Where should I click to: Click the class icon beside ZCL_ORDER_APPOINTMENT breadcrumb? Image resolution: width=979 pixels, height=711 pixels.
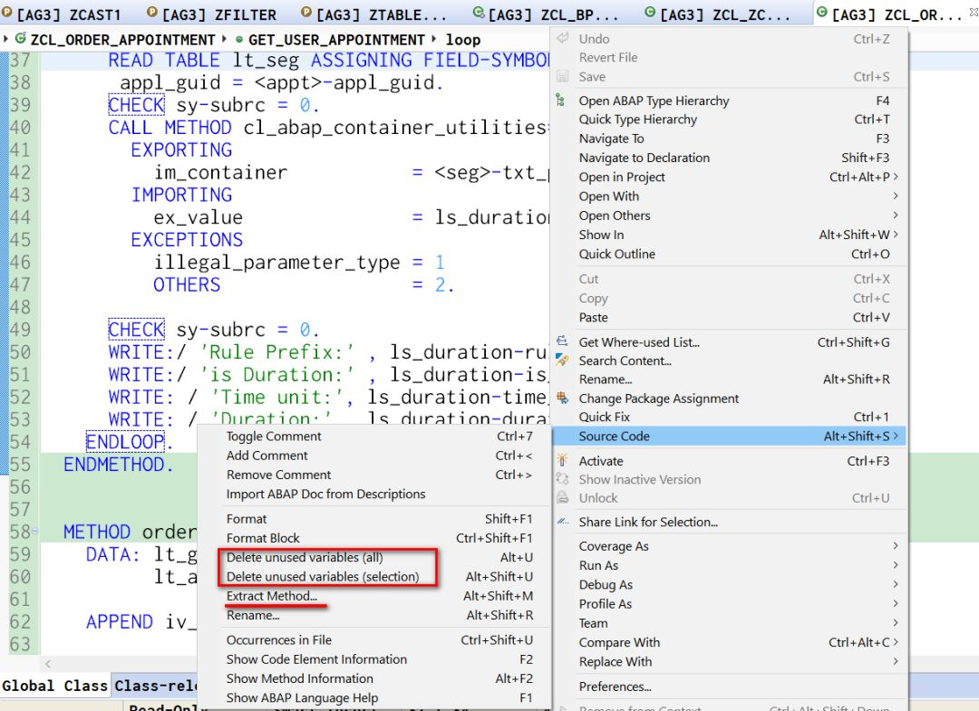(21, 39)
